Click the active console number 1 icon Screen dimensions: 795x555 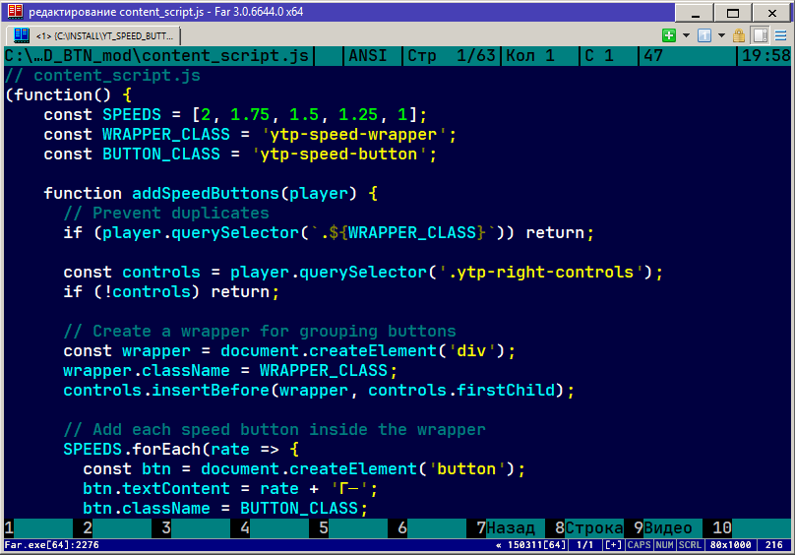point(704,35)
